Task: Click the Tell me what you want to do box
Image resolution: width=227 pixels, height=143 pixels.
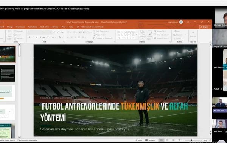Action: coord(90,27)
